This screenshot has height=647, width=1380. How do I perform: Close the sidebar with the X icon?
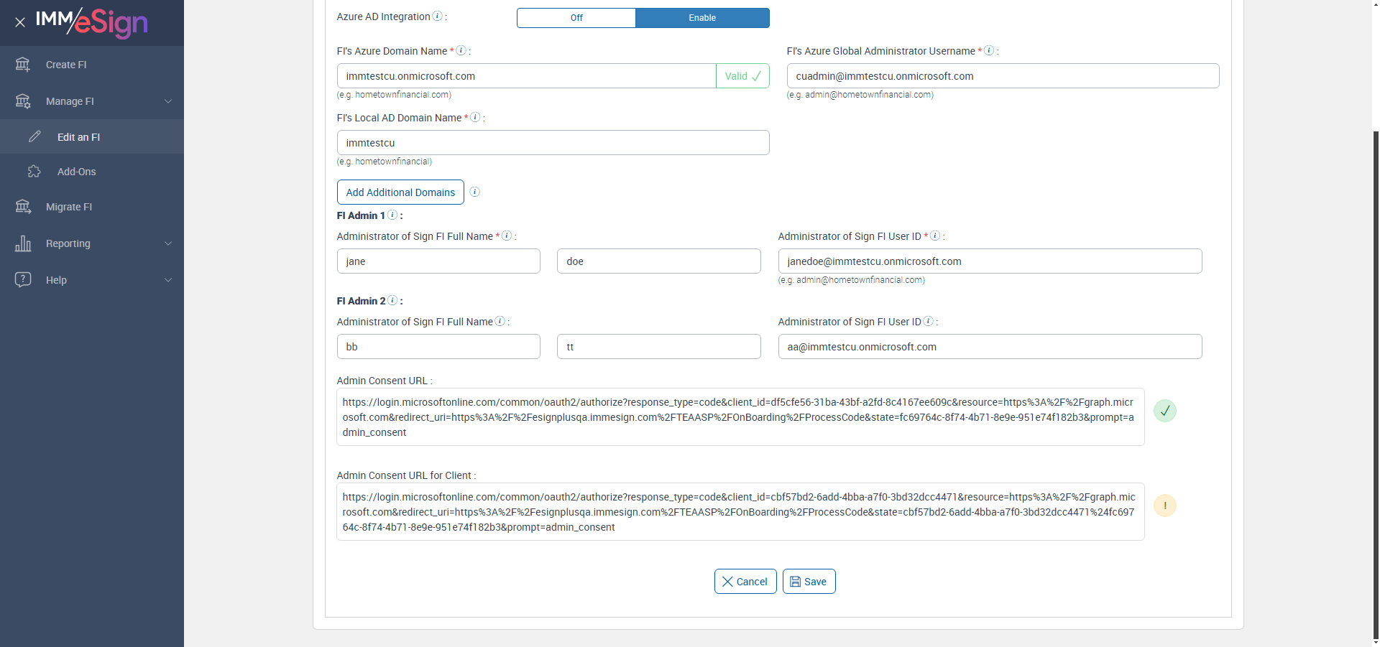20,22
